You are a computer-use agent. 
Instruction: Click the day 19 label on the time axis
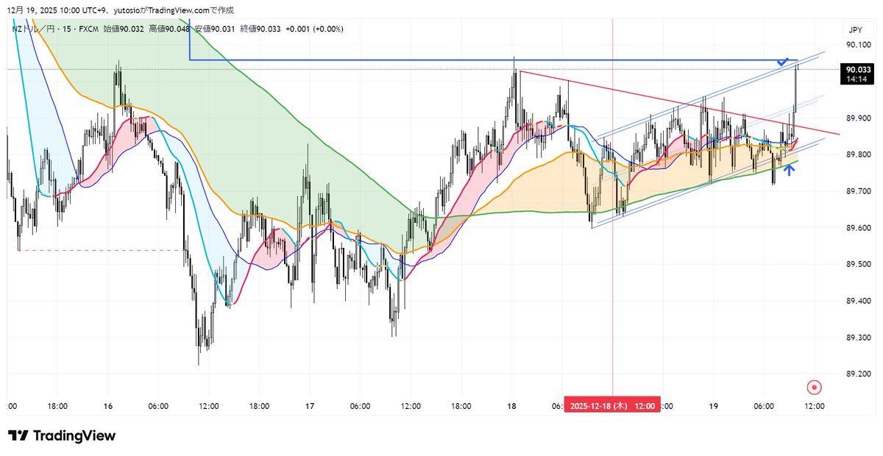click(714, 406)
